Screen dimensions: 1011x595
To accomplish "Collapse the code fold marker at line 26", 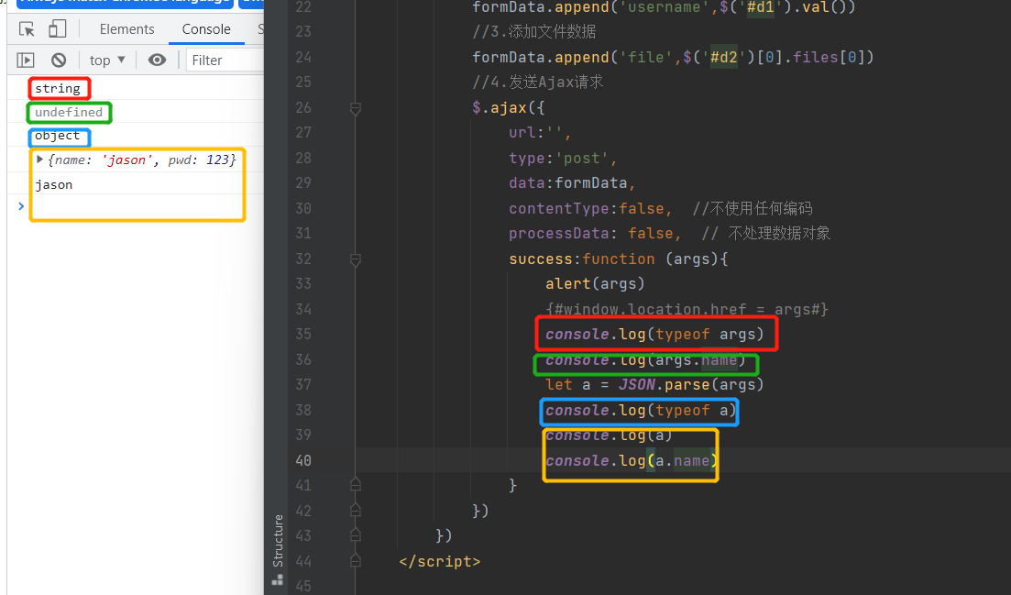I will tap(356, 108).
